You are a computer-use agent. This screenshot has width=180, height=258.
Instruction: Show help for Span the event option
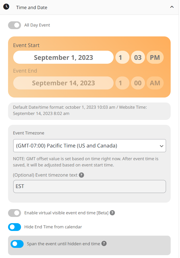(104, 243)
